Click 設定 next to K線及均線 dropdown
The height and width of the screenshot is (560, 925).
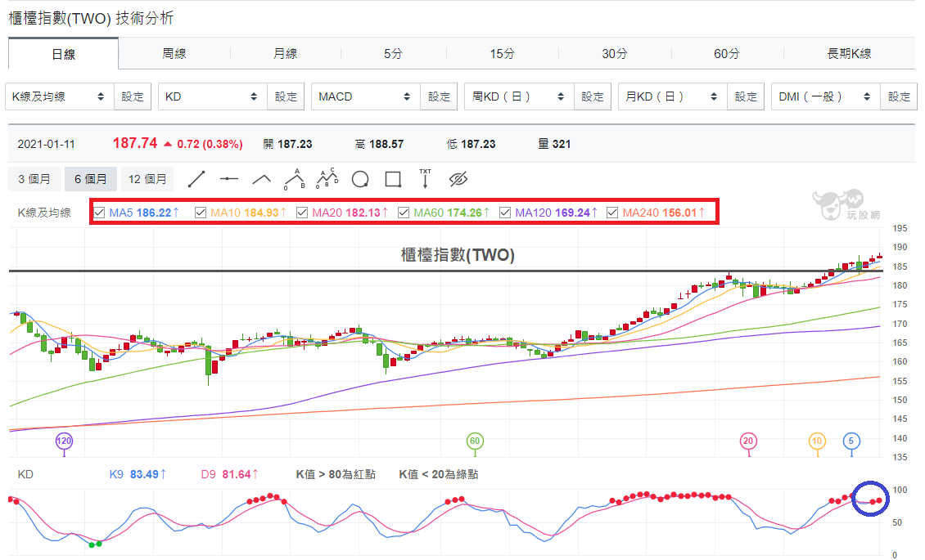(x=133, y=96)
